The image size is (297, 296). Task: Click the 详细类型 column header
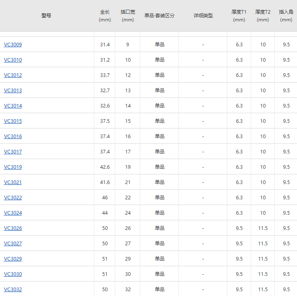pos(203,16)
